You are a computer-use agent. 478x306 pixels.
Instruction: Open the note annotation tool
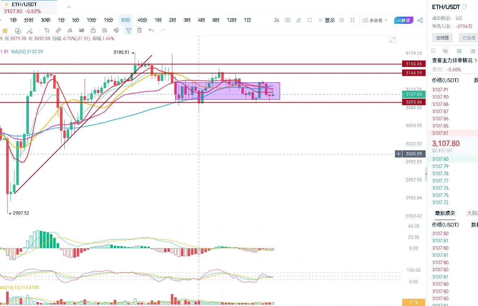(x=105, y=30)
